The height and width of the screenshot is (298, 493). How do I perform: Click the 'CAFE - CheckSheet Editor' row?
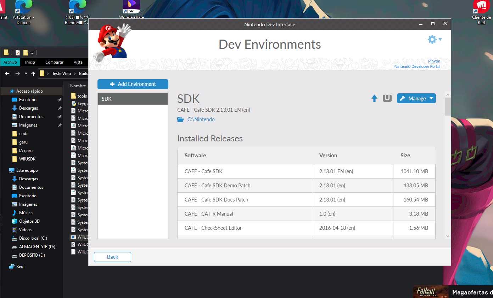click(x=306, y=228)
